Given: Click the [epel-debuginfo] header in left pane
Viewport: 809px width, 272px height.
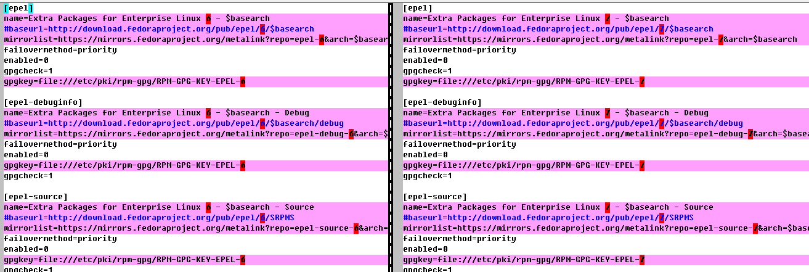Looking at the screenshot, I should click(43, 102).
